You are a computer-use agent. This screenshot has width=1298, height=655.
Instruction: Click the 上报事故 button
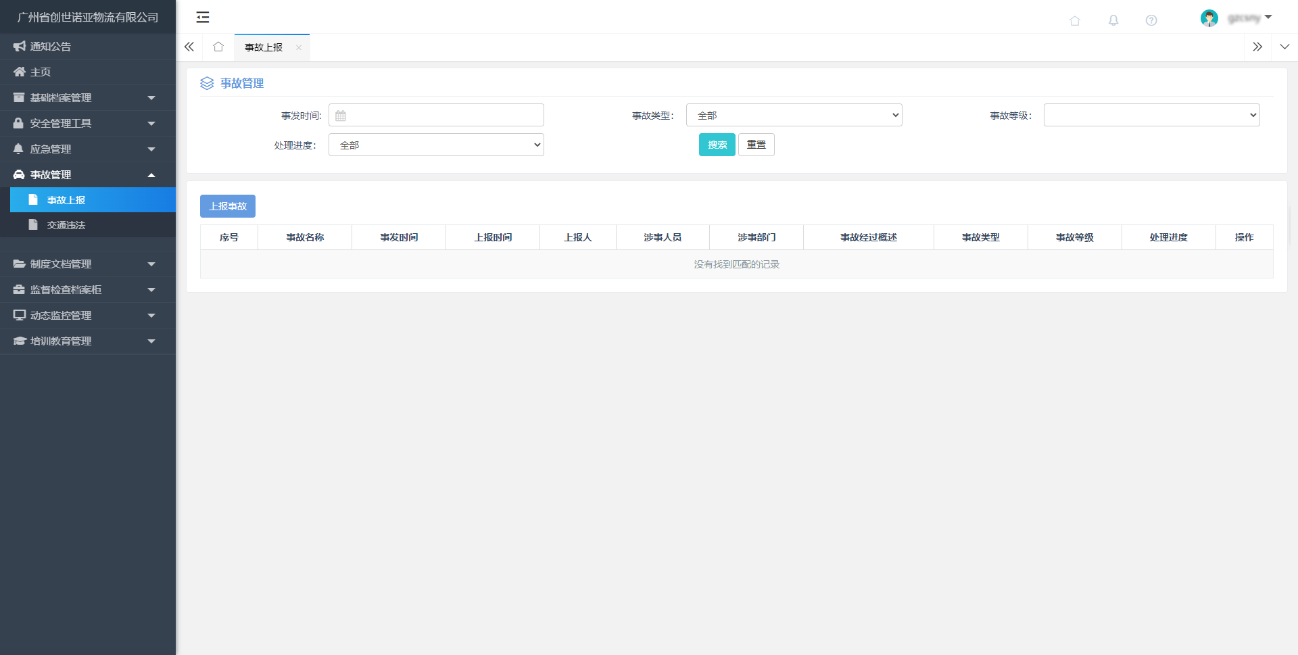(227, 206)
